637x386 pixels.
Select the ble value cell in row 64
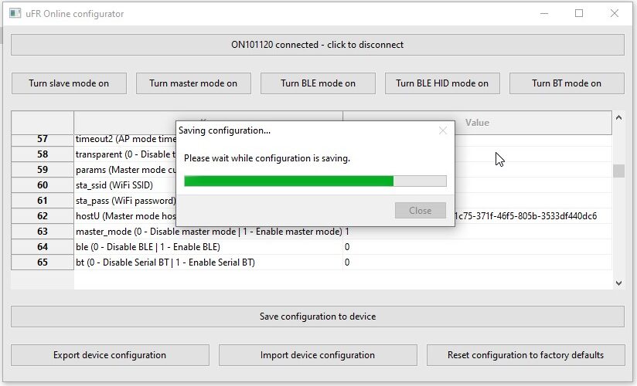point(477,247)
